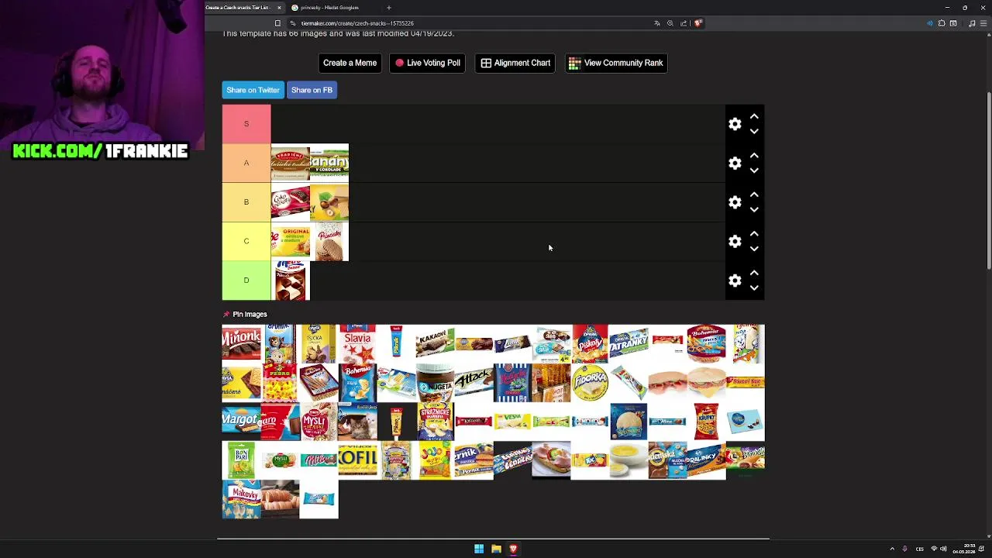The image size is (992, 558).
Task: Open the browser extensions icon
Action: [x=942, y=23]
